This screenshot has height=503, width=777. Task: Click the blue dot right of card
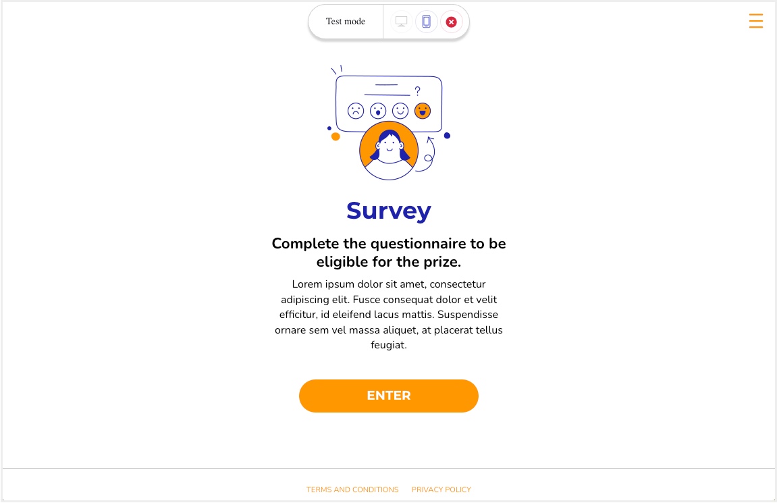[447, 135]
